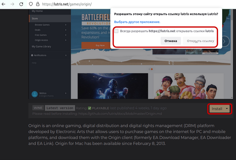Screen dimensions: 236x160
Task: Click the WINE runner badge
Action: [x=38, y=108]
